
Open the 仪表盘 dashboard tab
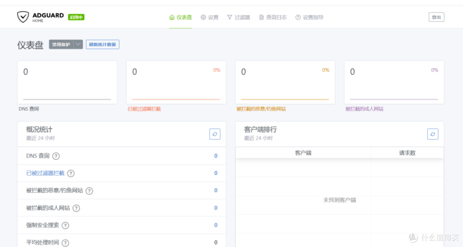point(180,18)
